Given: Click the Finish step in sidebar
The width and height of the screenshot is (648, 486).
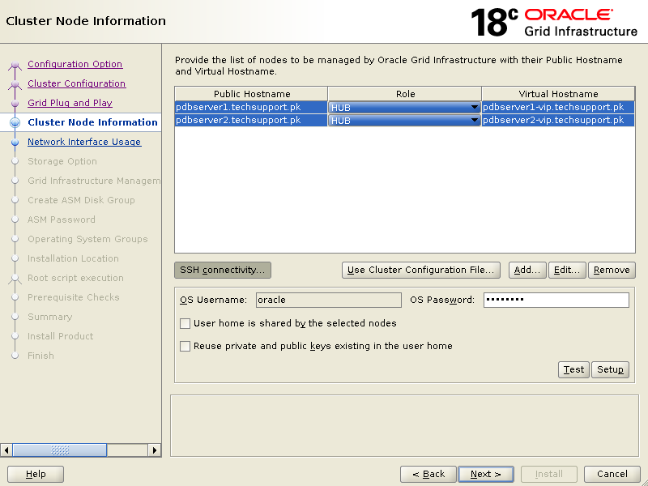Looking at the screenshot, I should [41, 356].
